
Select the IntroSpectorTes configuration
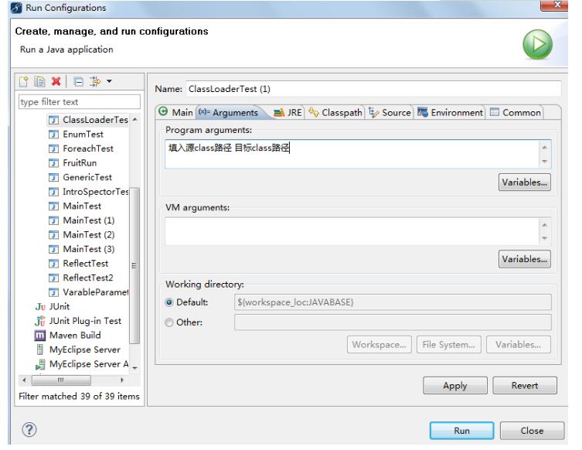(89, 192)
